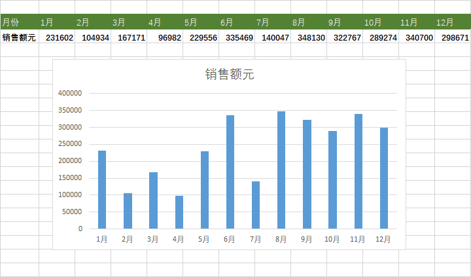Select the 1月 bar in the chart

click(x=102, y=189)
